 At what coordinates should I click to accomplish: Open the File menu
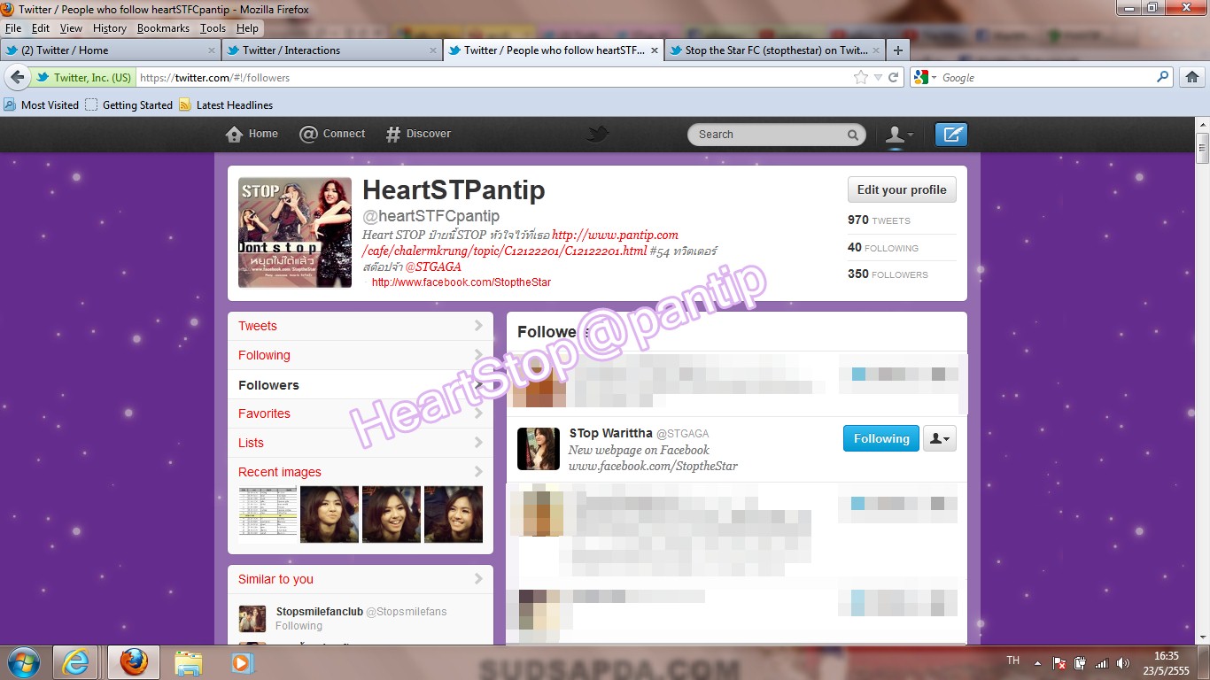click(12, 28)
